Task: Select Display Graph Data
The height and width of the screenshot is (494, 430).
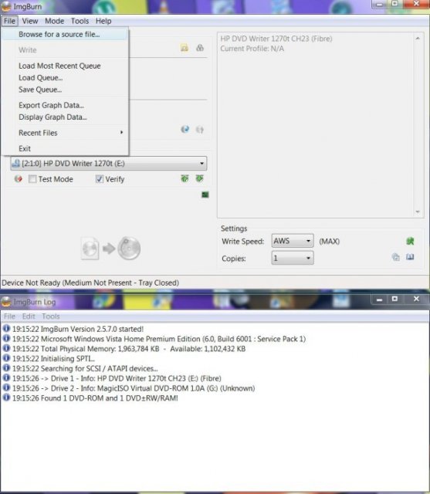Action: 65,117
